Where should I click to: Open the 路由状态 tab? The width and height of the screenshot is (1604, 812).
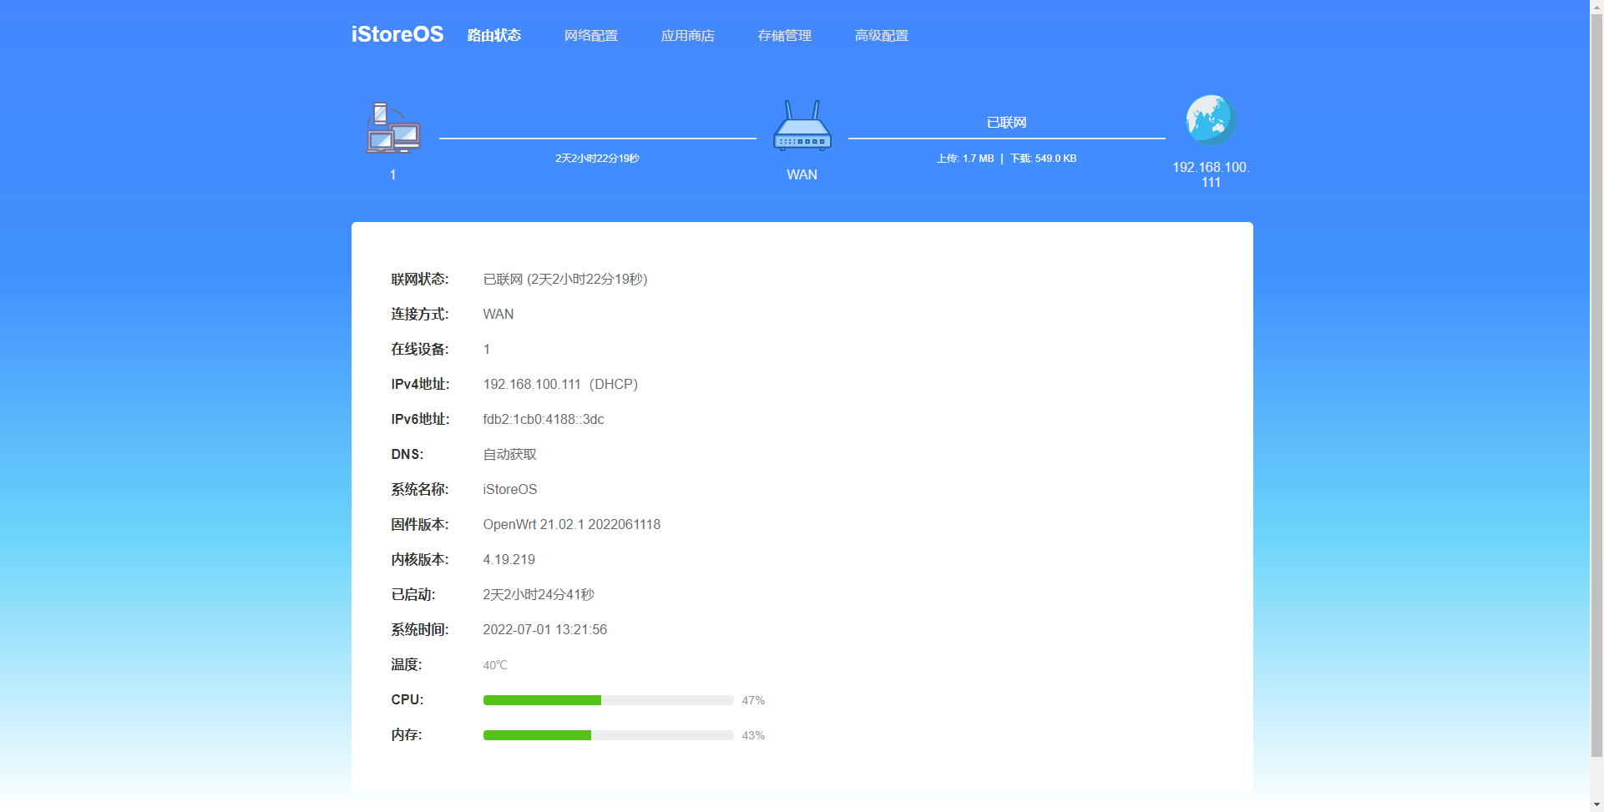(x=494, y=35)
